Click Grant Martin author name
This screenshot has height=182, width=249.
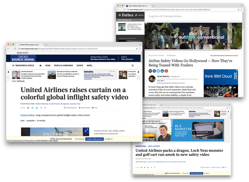click(x=163, y=76)
